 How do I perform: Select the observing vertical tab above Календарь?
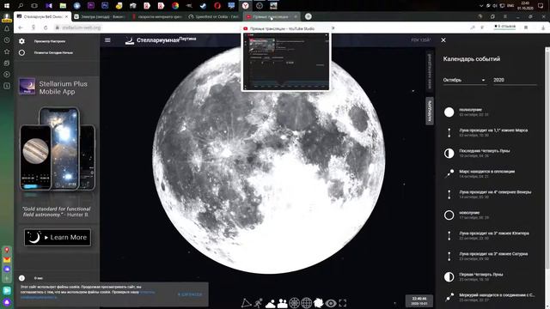pos(430,71)
